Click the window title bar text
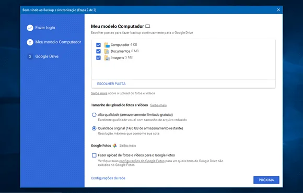The width and height of the screenshot is (303, 193). (60, 10)
